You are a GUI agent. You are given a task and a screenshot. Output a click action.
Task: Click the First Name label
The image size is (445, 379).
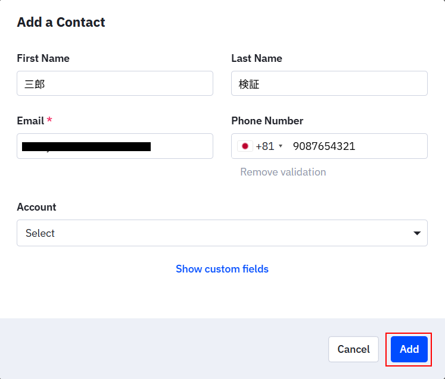pos(43,58)
